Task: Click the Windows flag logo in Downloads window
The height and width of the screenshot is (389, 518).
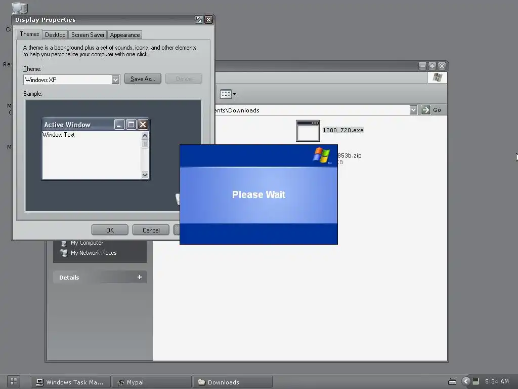Action: 438,77
